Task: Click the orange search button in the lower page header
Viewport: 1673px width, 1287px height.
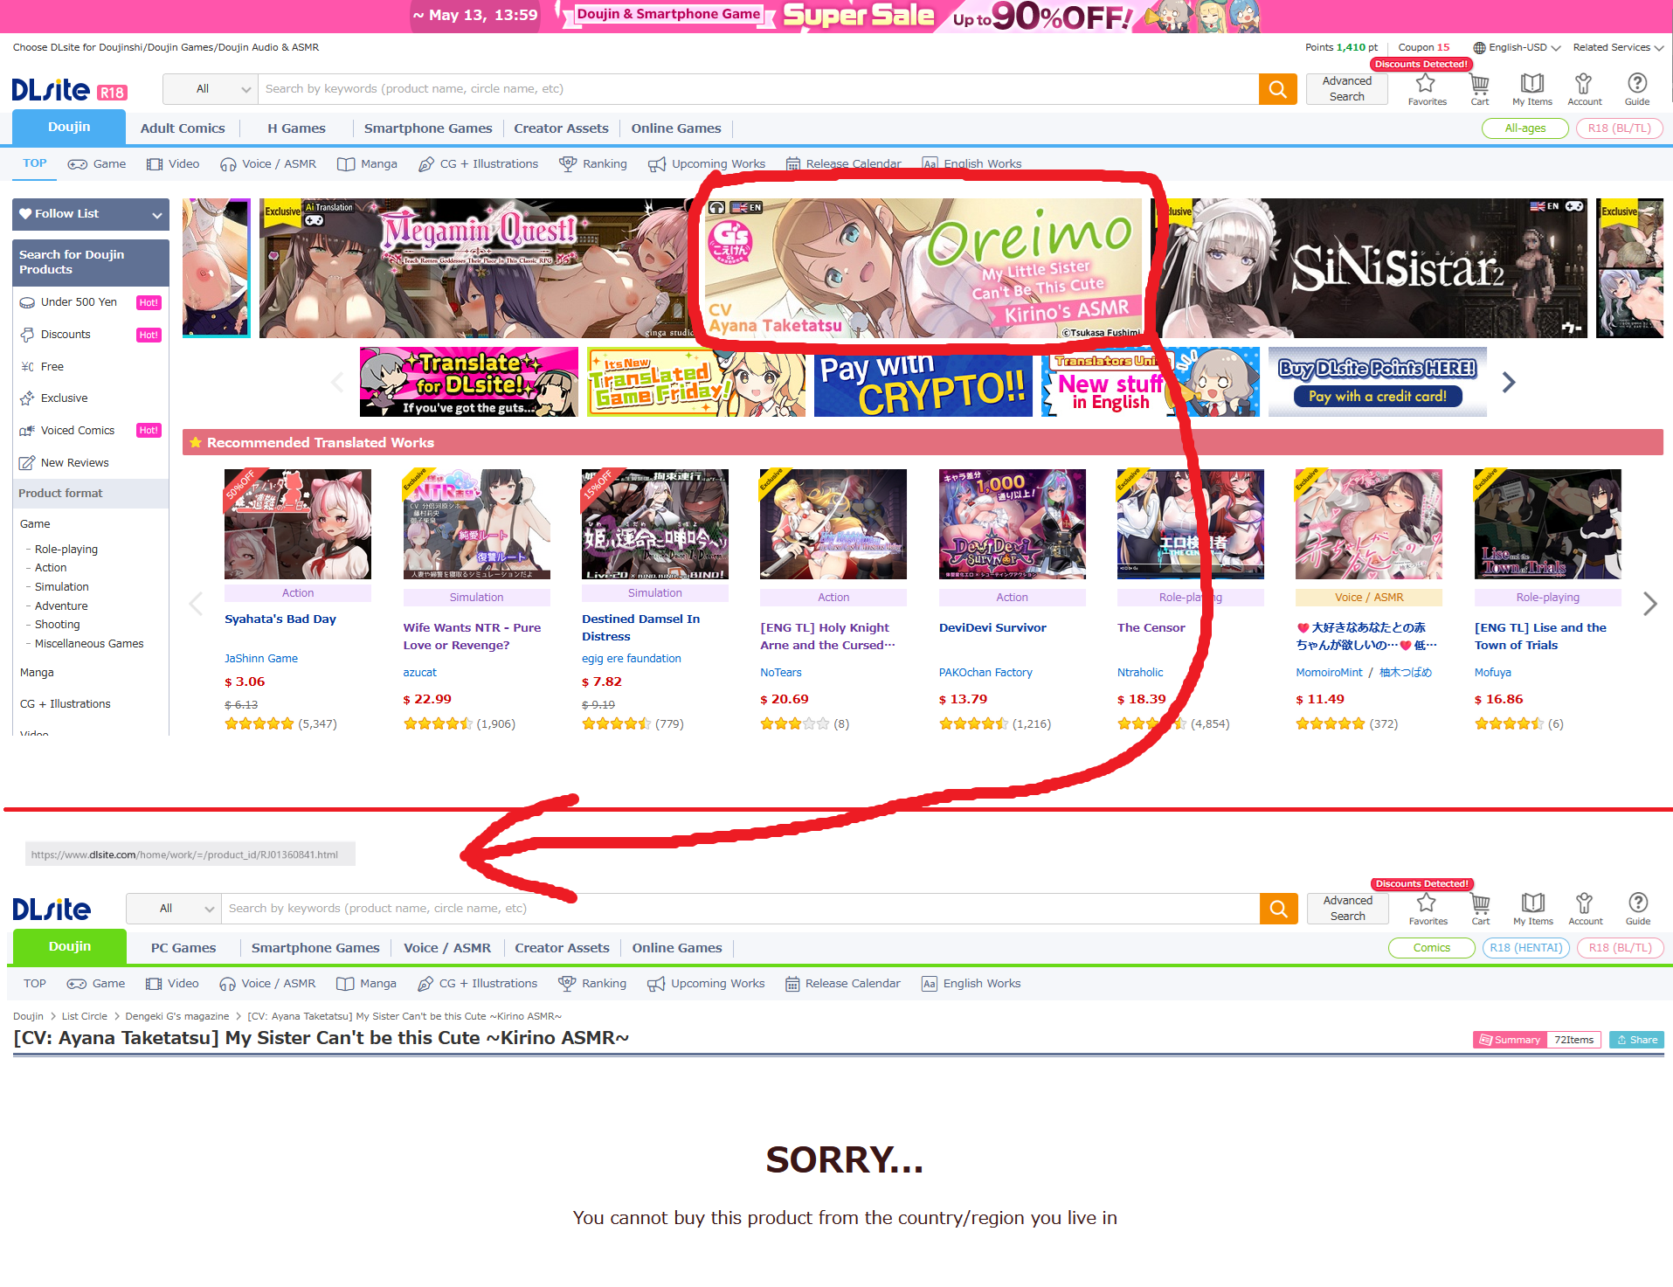Action: [x=1278, y=909]
